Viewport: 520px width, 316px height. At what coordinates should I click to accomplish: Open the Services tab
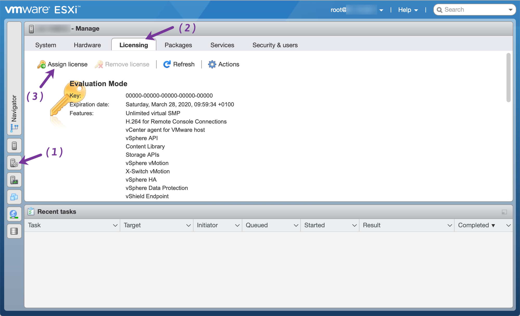222,45
